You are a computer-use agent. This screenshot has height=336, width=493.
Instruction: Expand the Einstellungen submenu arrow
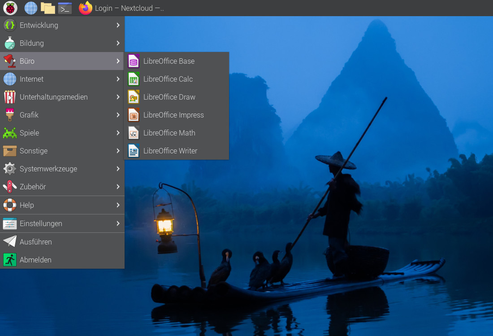118,223
